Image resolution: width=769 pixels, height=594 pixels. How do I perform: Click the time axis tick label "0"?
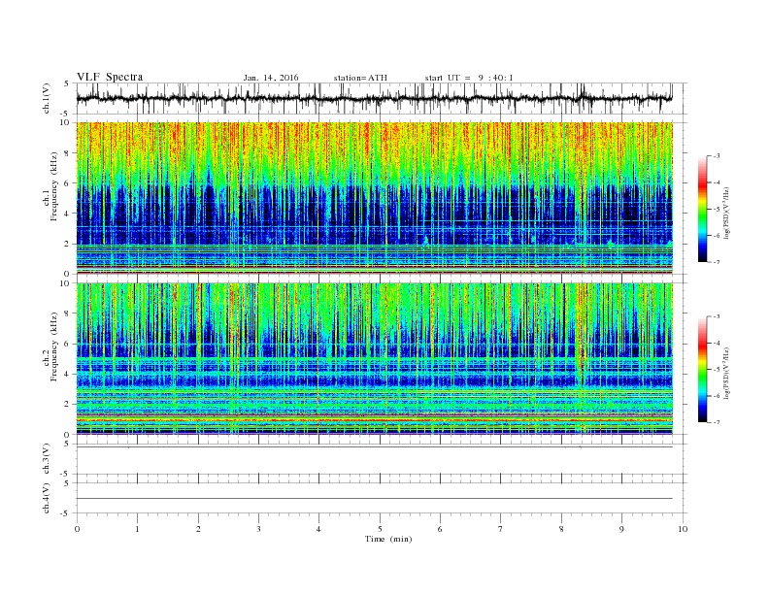point(77,529)
